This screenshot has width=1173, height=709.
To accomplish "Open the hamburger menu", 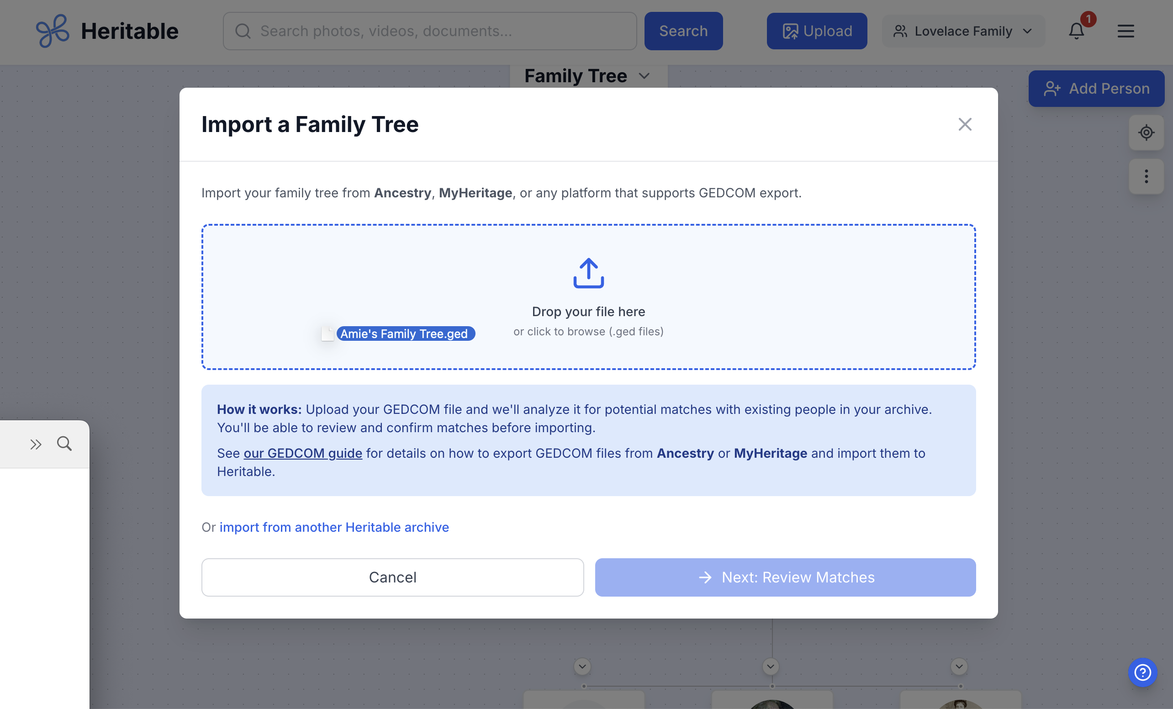I will [1126, 31].
